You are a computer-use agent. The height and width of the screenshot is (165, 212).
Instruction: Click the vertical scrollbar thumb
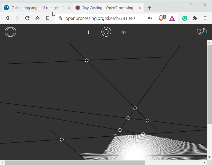(210, 84)
